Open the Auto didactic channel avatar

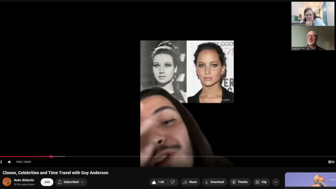click(7, 182)
